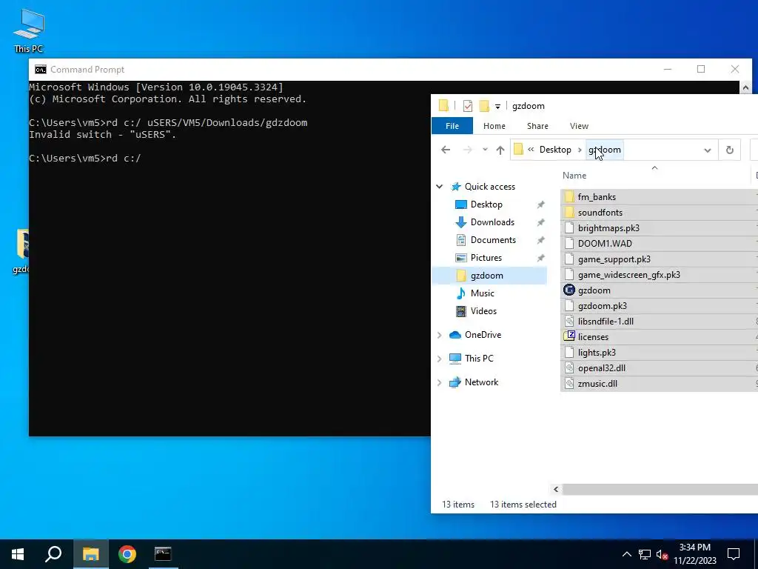758x569 pixels.
Task: Launch Google Chrome from the taskbar
Action: coord(127,554)
